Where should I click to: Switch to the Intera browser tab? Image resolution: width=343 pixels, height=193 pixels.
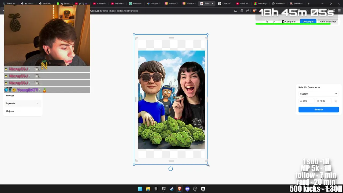click(28, 3)
